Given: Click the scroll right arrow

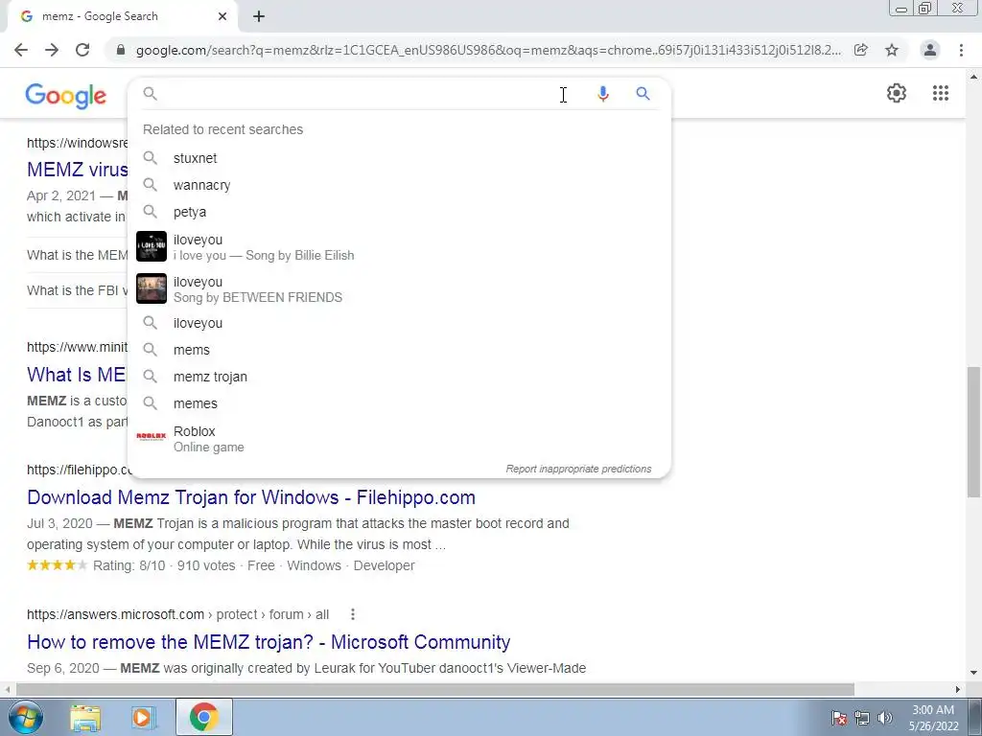Looking at the screenshot, I should coord(958,690).
